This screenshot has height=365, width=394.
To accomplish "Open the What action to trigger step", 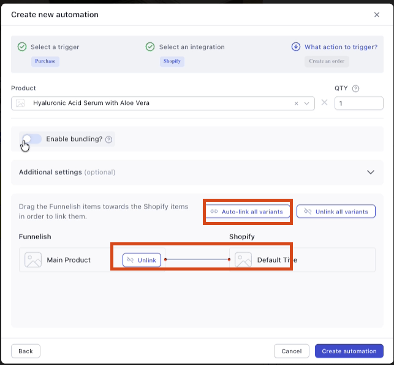I will click(x=341, y=47).
